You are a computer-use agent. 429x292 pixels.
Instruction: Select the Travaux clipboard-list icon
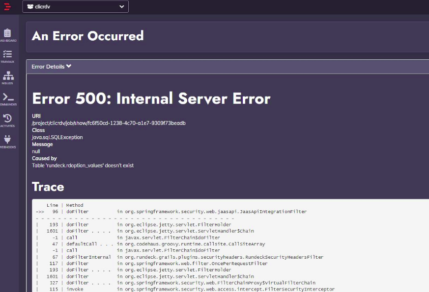pos(8,54)
